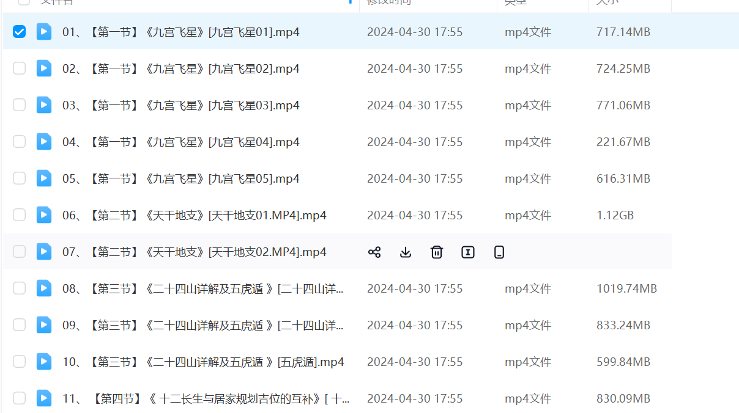Open file 08 二十四山详解及五虎遁

(202, 288)
